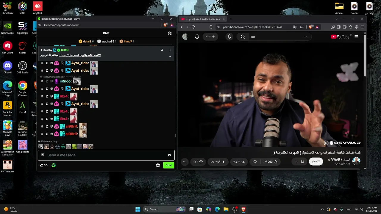Click the green Chat send button
381x214 pixels.
coord(169,165)
